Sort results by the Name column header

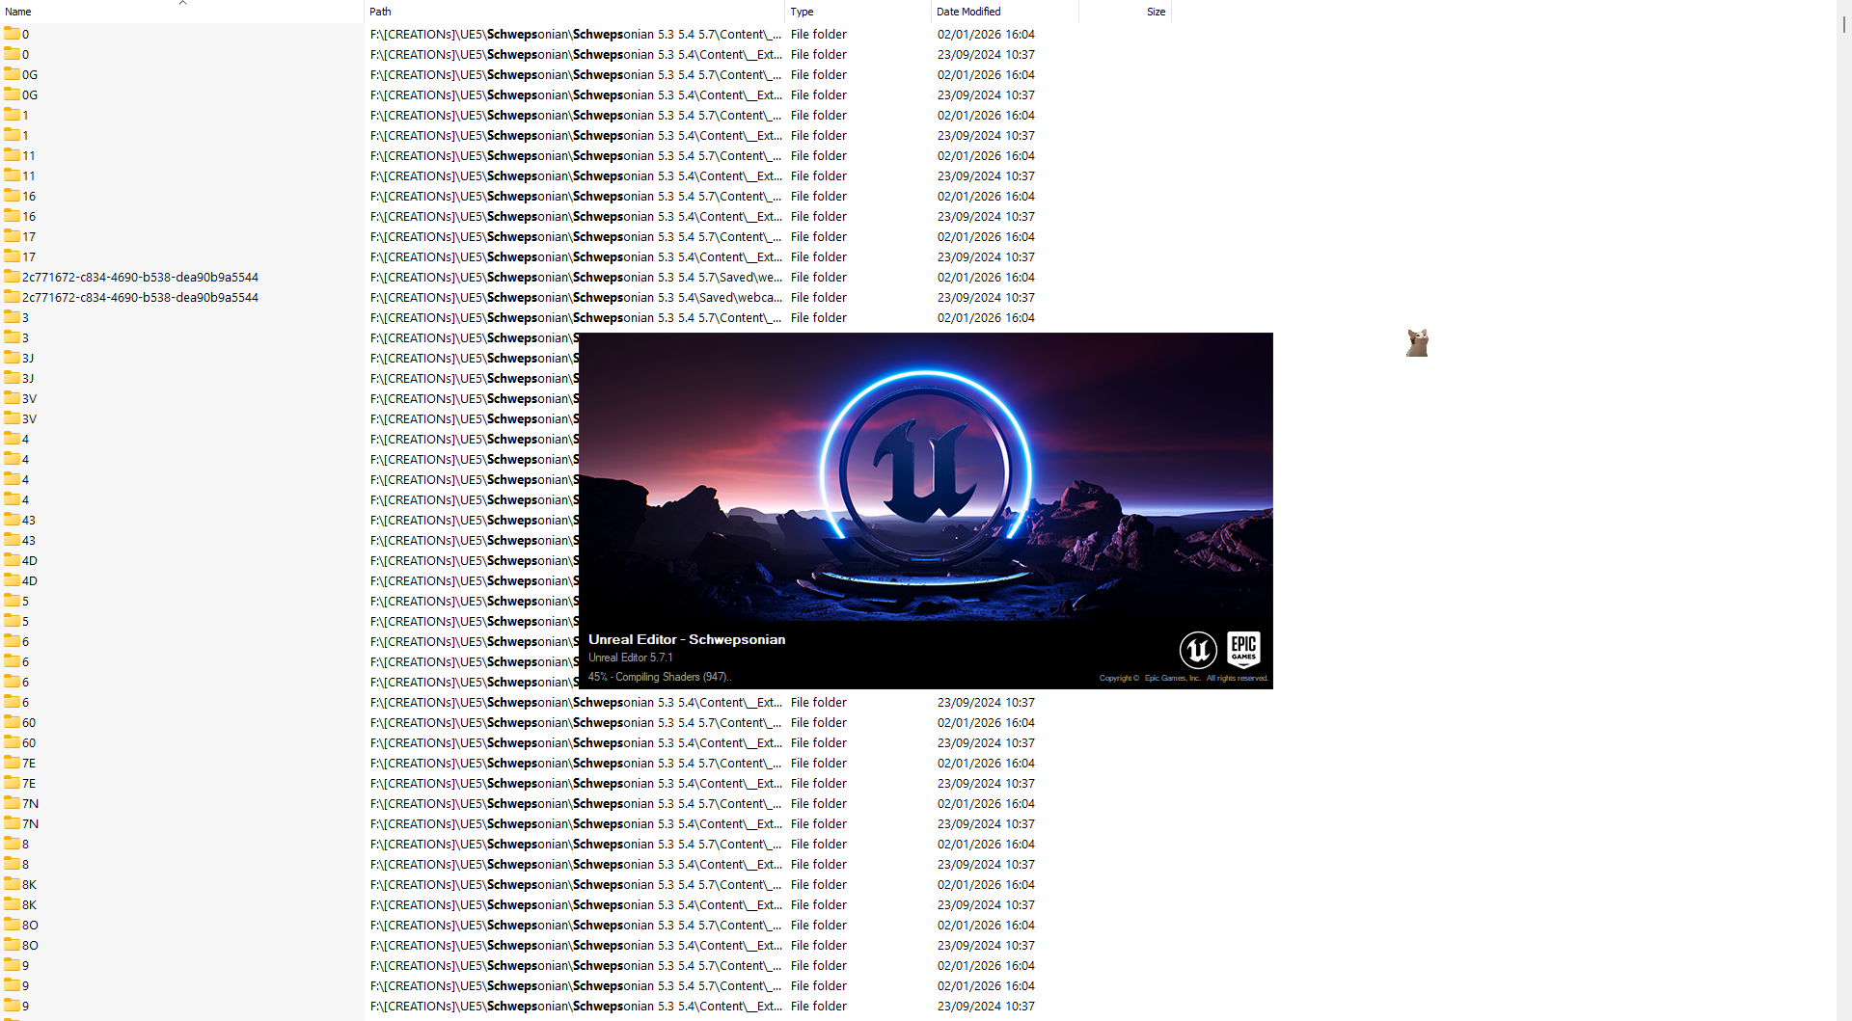click(18, 12)
